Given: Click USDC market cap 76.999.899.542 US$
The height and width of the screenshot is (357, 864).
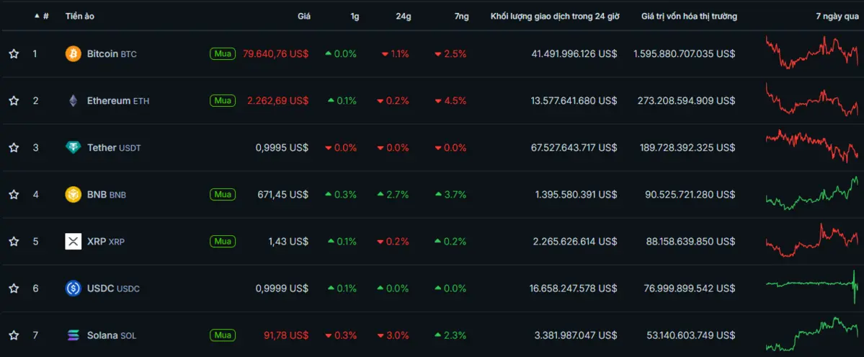Looking at the screenshot, I should tap(690, 288).
